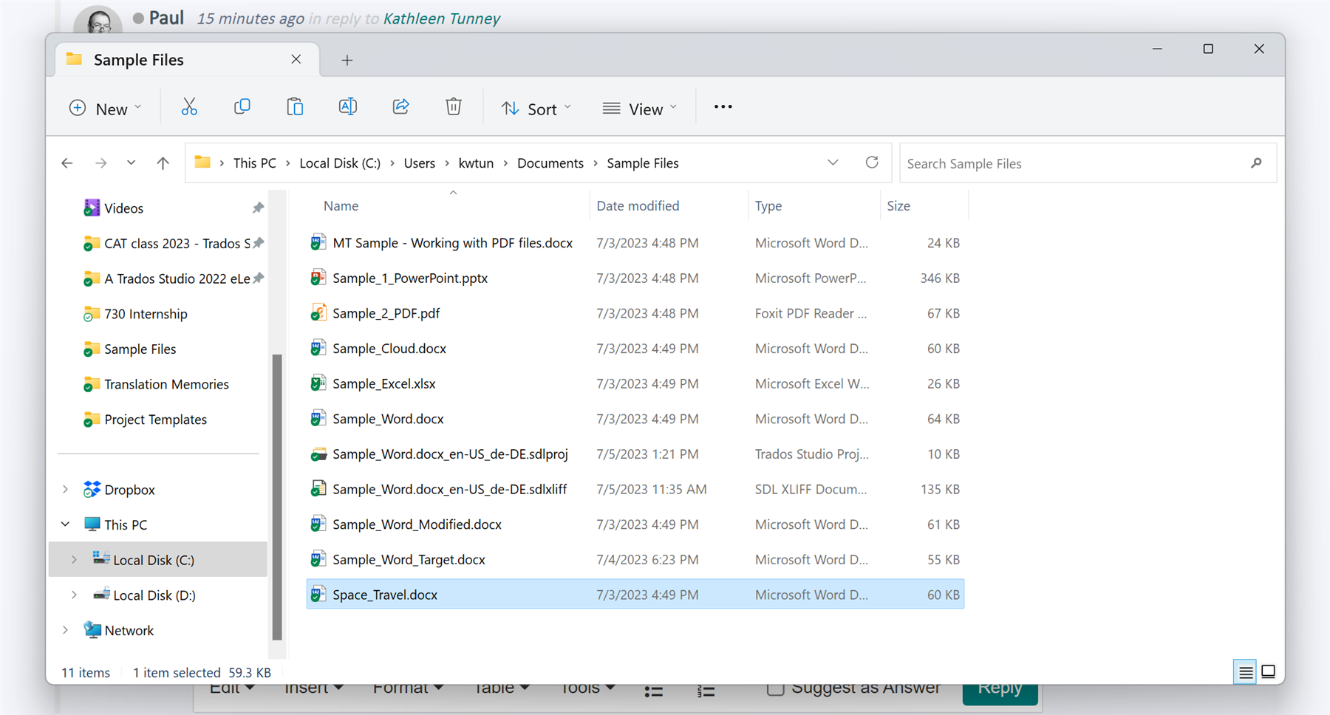1330x715 pixels.
Task: Expand Local Disk (C:) tree node
Action: click(x=74, y=560)
